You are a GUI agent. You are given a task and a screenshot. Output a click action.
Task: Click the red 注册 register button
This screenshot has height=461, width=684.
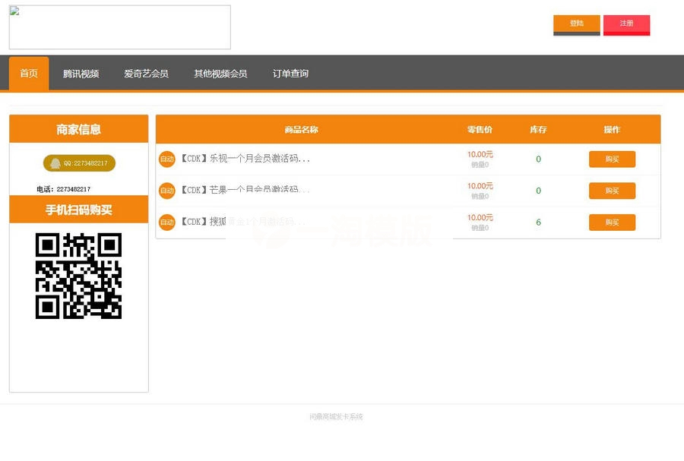(626, 24)
